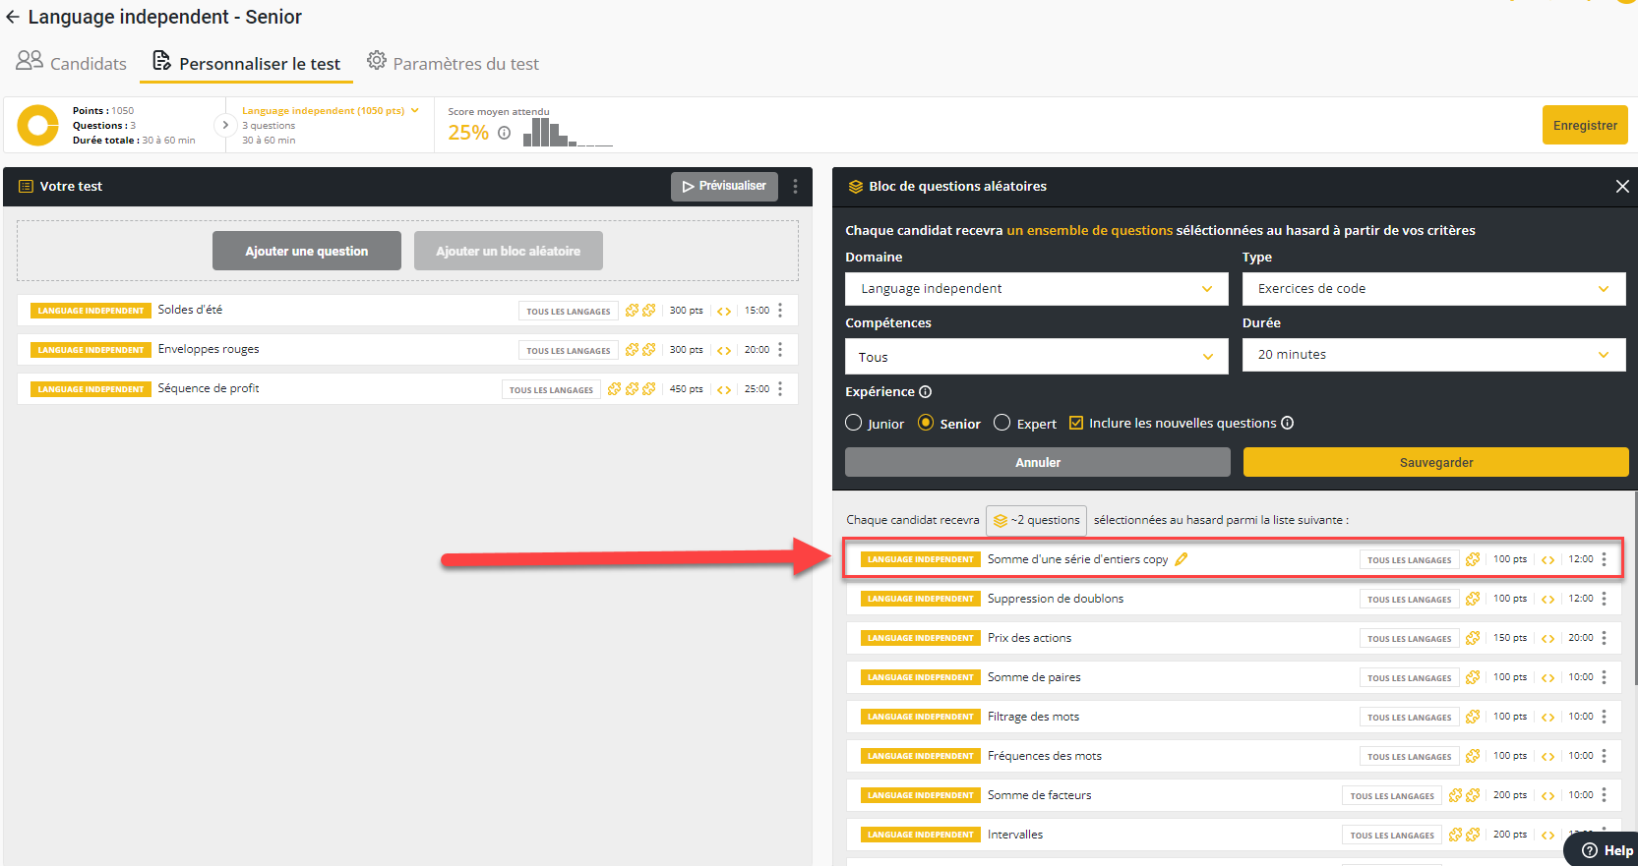Click the info icon next to Score moyen attendu

[504, 133]
